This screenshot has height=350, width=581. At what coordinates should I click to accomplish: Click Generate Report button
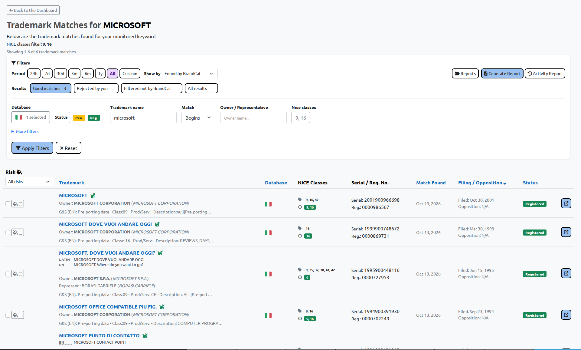502,74
